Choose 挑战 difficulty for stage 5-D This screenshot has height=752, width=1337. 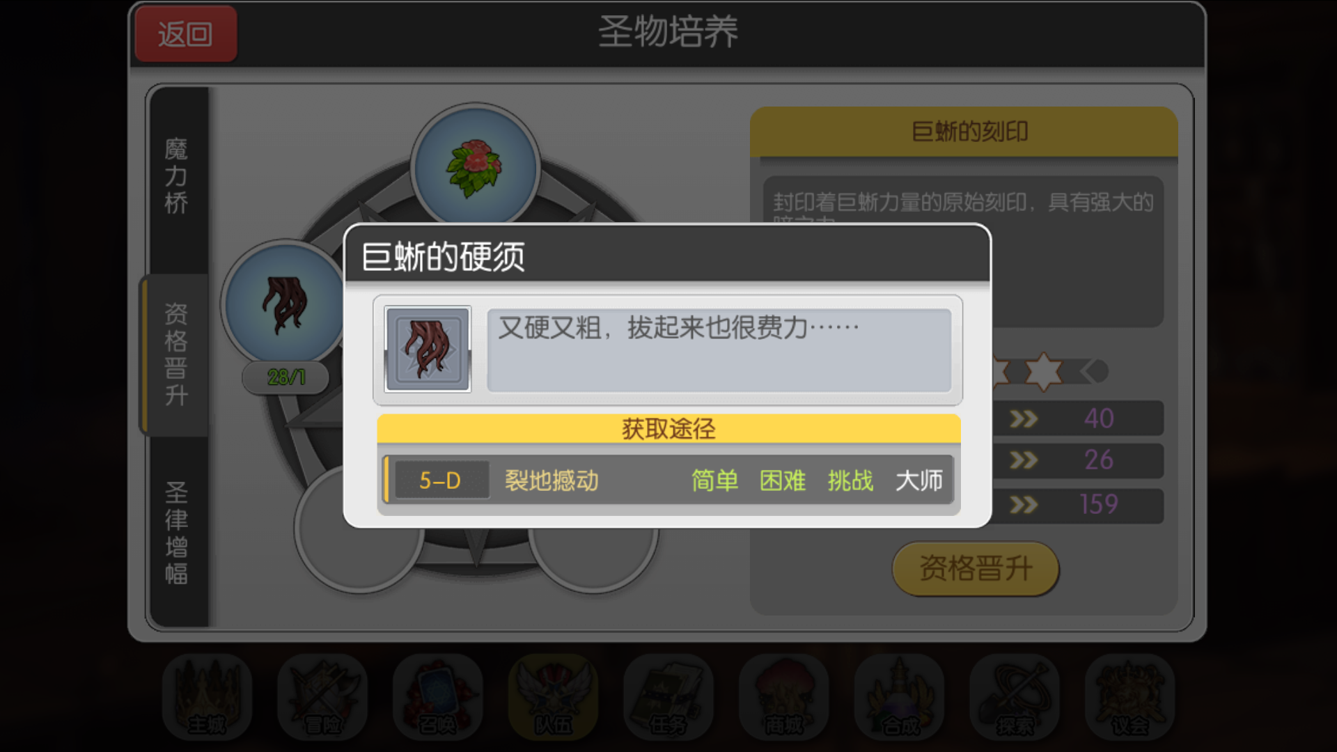click(850, 480)
